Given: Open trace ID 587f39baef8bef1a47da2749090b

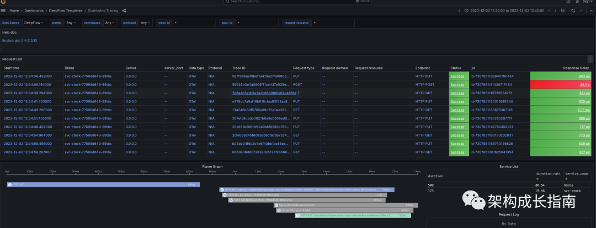Looking at the screenshot, I should [x=259, y=76].
